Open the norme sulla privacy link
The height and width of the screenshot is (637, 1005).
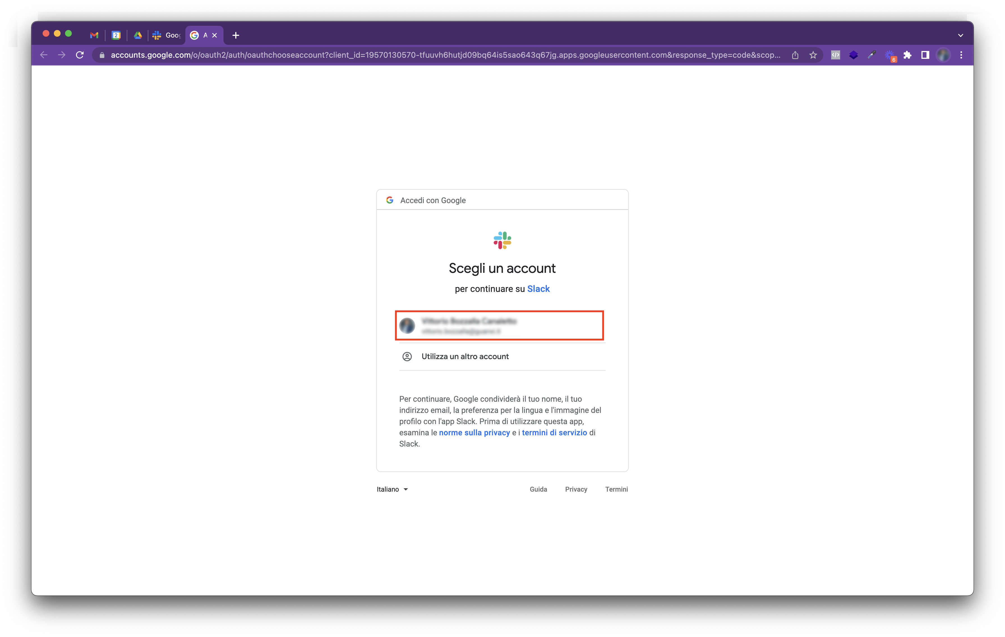(x=474, y=432)
